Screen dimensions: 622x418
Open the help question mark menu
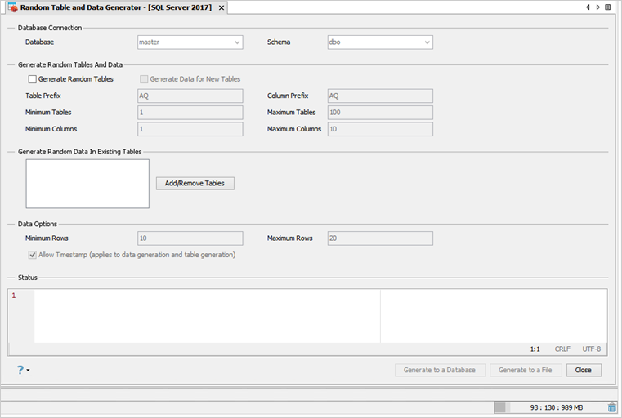click(x=20, y=370)
